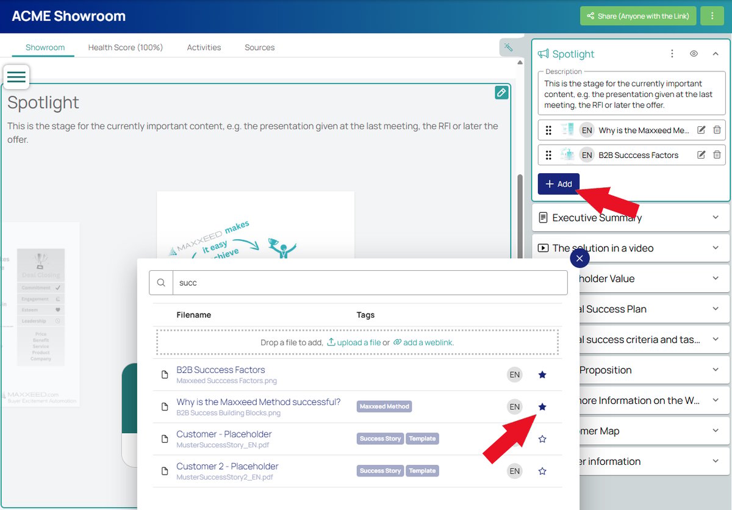Click the Tags column header

coord(365,315)
